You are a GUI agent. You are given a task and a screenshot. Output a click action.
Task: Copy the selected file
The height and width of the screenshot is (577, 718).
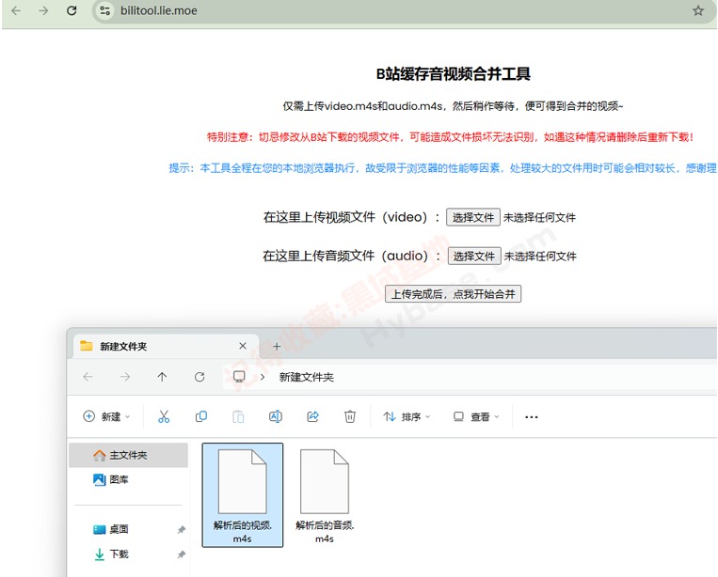[201, 416]
